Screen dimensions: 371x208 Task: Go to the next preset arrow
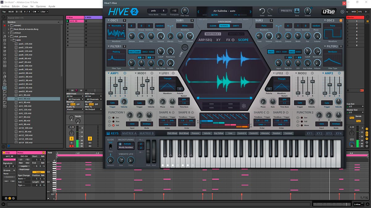(x=250, y=12)
